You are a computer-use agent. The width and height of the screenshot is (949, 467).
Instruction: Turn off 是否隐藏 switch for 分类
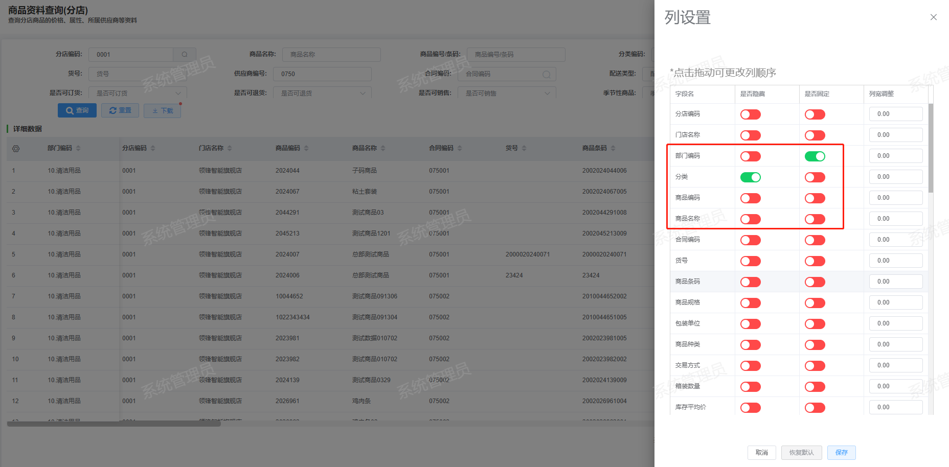[750, 177]
